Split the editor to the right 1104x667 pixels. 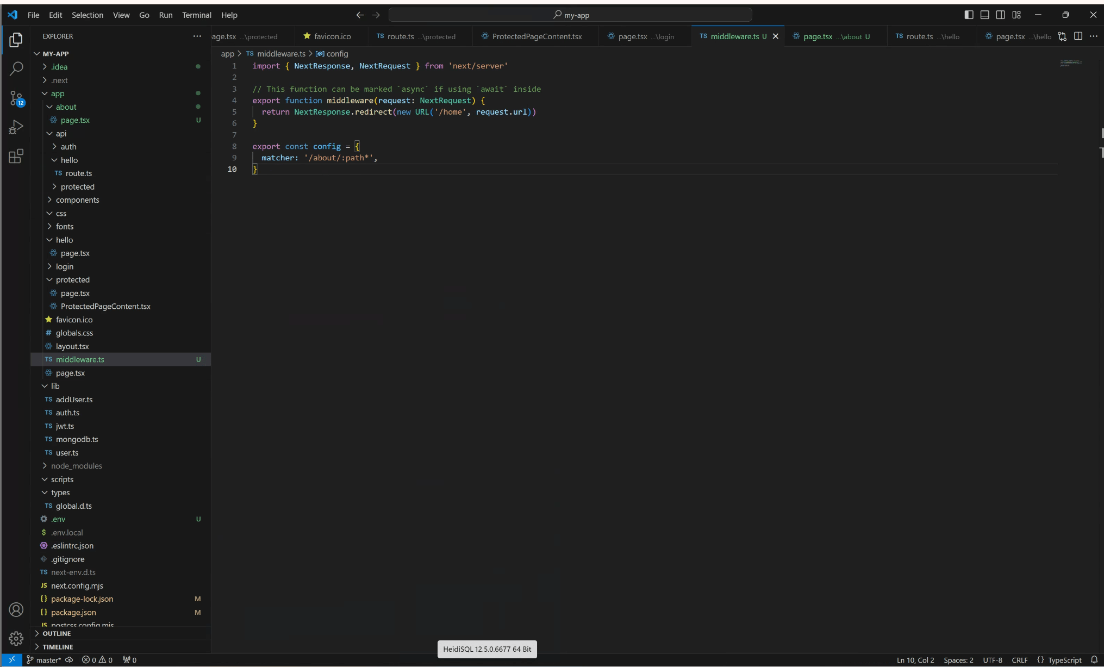1078,36
